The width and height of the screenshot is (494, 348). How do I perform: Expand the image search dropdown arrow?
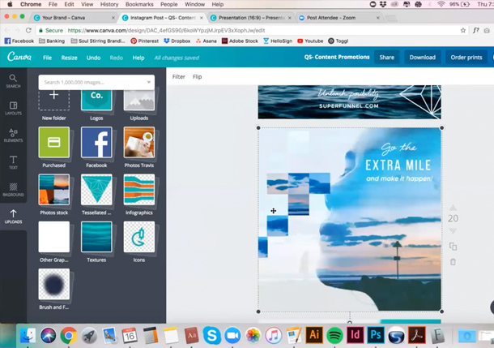pos(149,83)
